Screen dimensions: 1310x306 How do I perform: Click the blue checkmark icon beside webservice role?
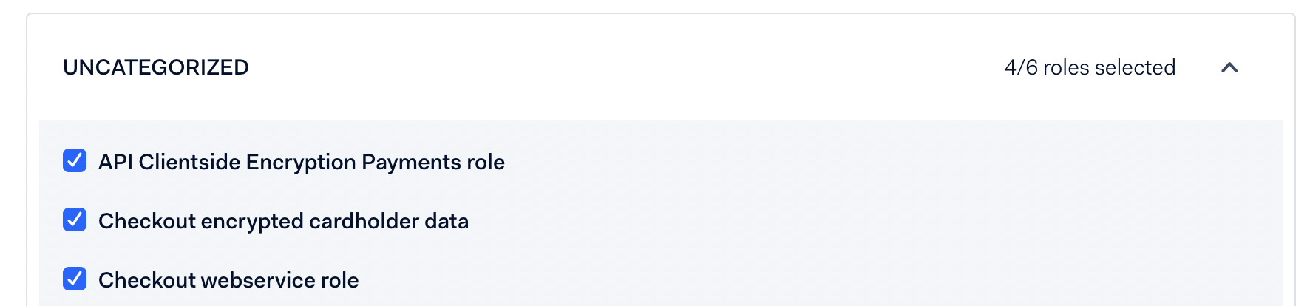[x=75, y=279]
